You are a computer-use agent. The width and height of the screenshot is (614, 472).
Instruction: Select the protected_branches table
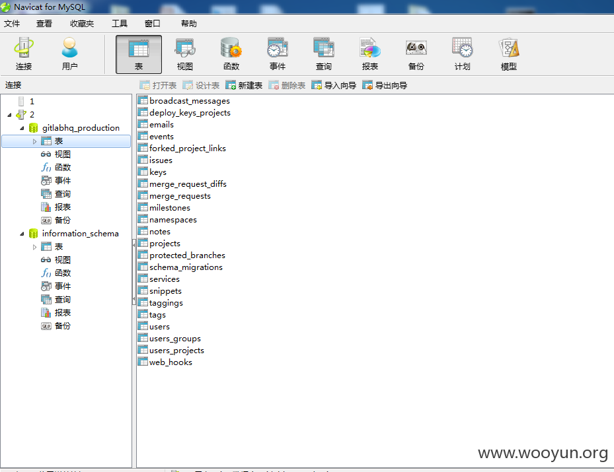(x=182, y=255)
